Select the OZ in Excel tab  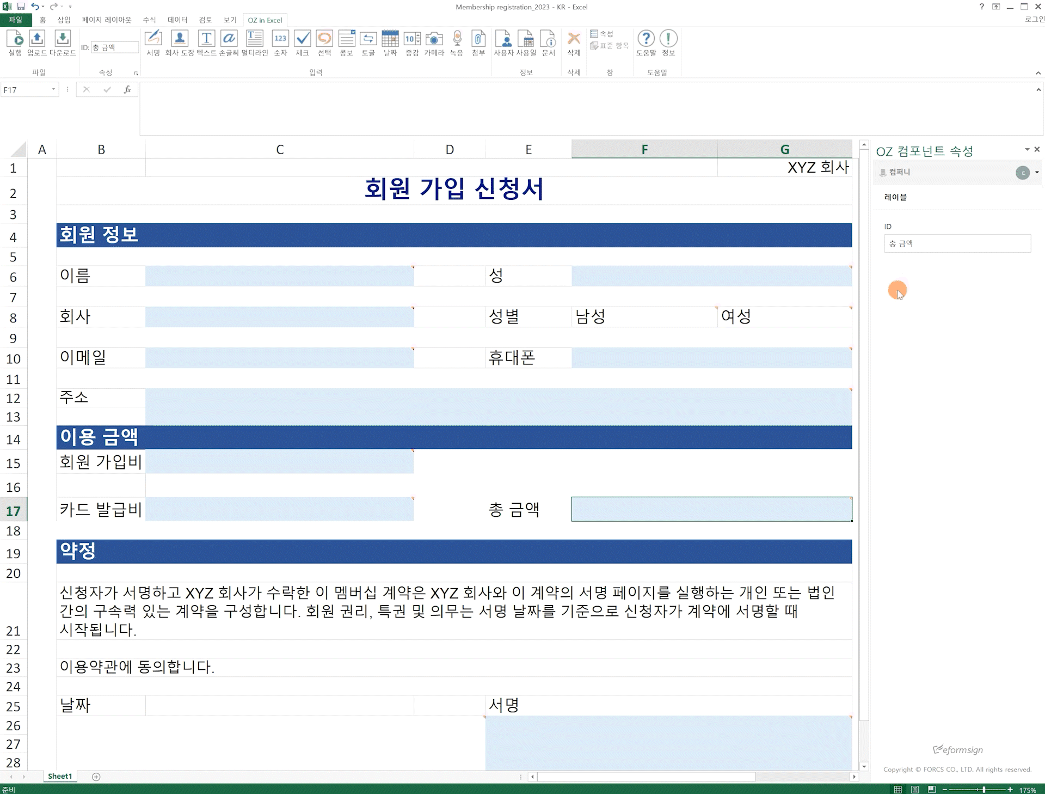(x=265, y=20)
